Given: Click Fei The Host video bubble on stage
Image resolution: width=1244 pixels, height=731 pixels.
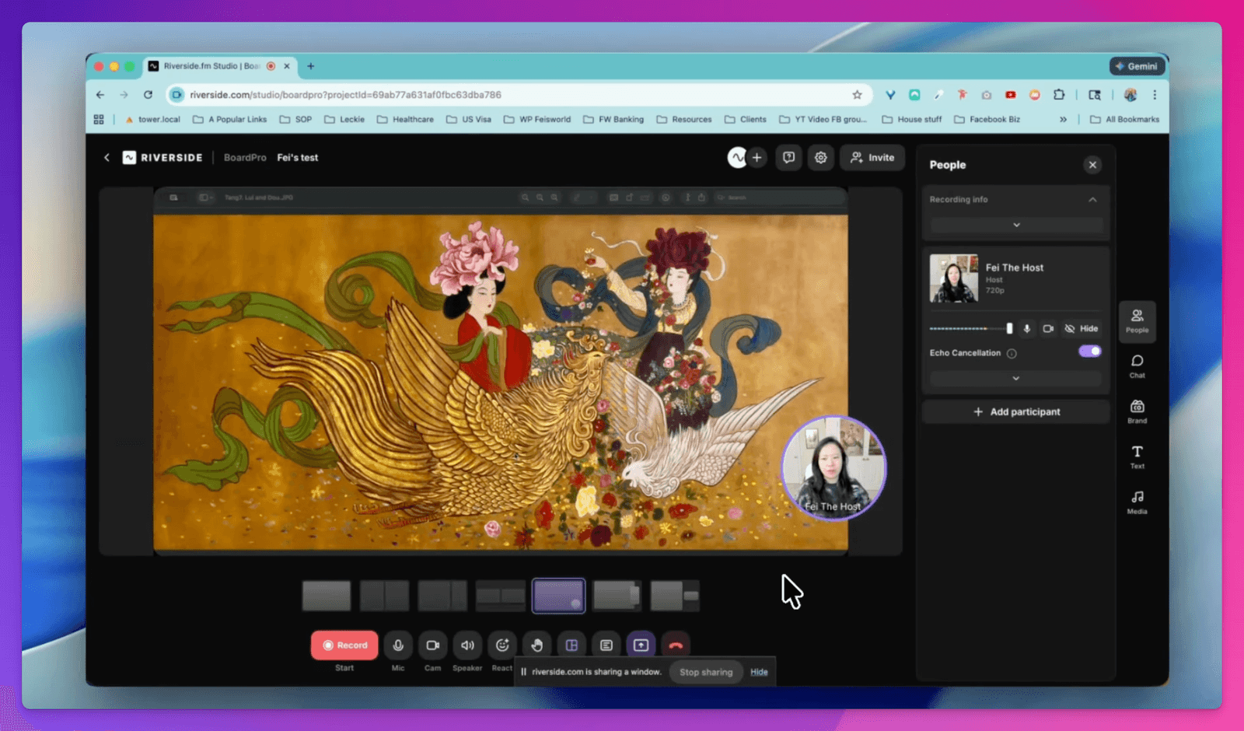Looking at the screenshot, I should click(833, 467).
